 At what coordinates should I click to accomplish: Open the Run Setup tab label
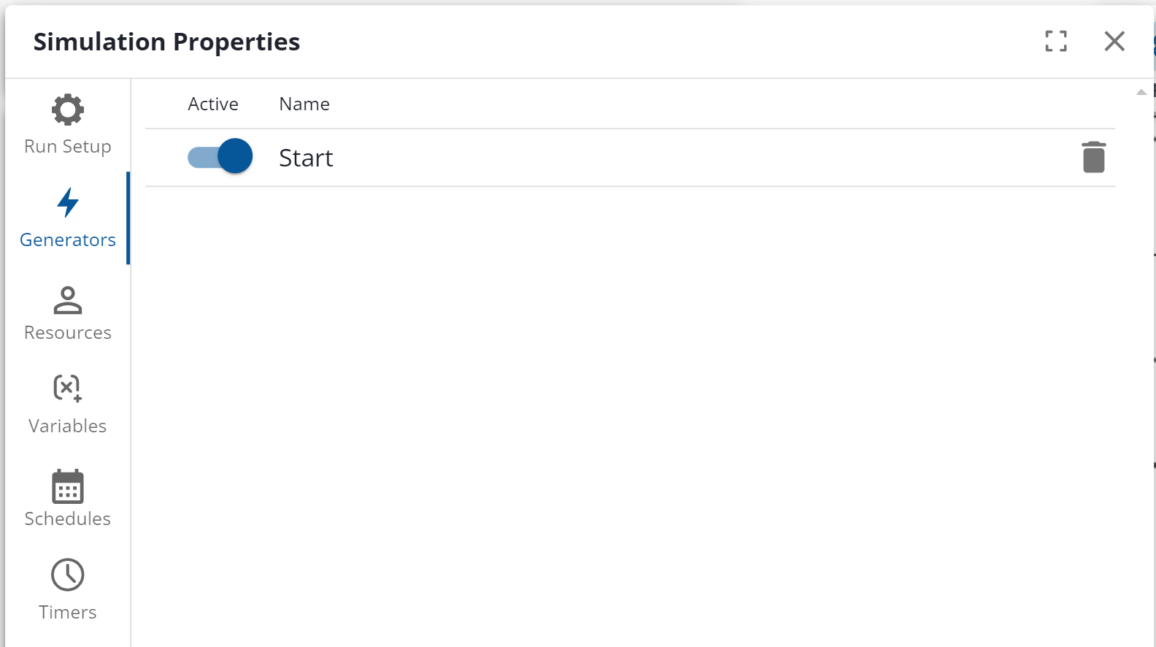point(68,146)
